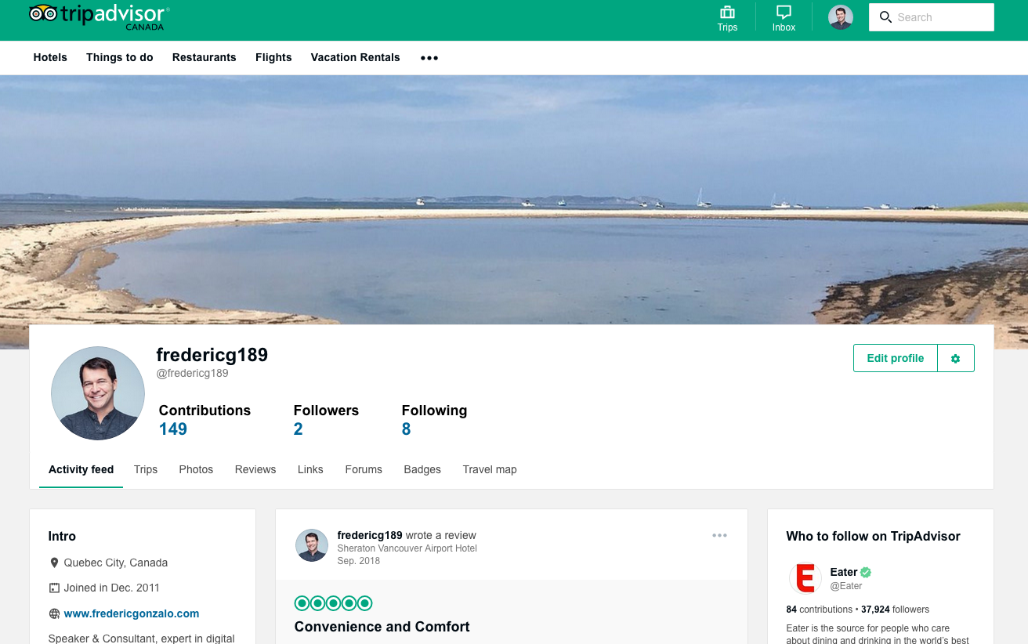Open the Inbox messages icon

pyautogui.click(x=784, y=19)
